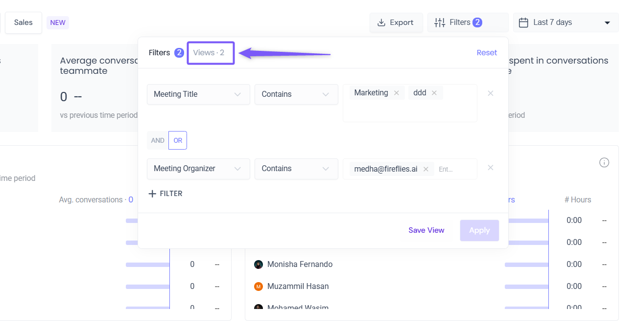Delete the Meeting Organizer filter row
This screenshot has height=331, width=636.
(490, 168)
